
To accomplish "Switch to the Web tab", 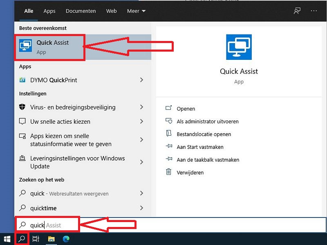I will pos(111,11).
